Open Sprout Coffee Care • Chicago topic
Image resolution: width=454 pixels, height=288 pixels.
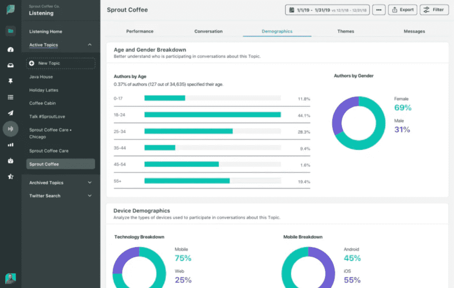point(50,133)
